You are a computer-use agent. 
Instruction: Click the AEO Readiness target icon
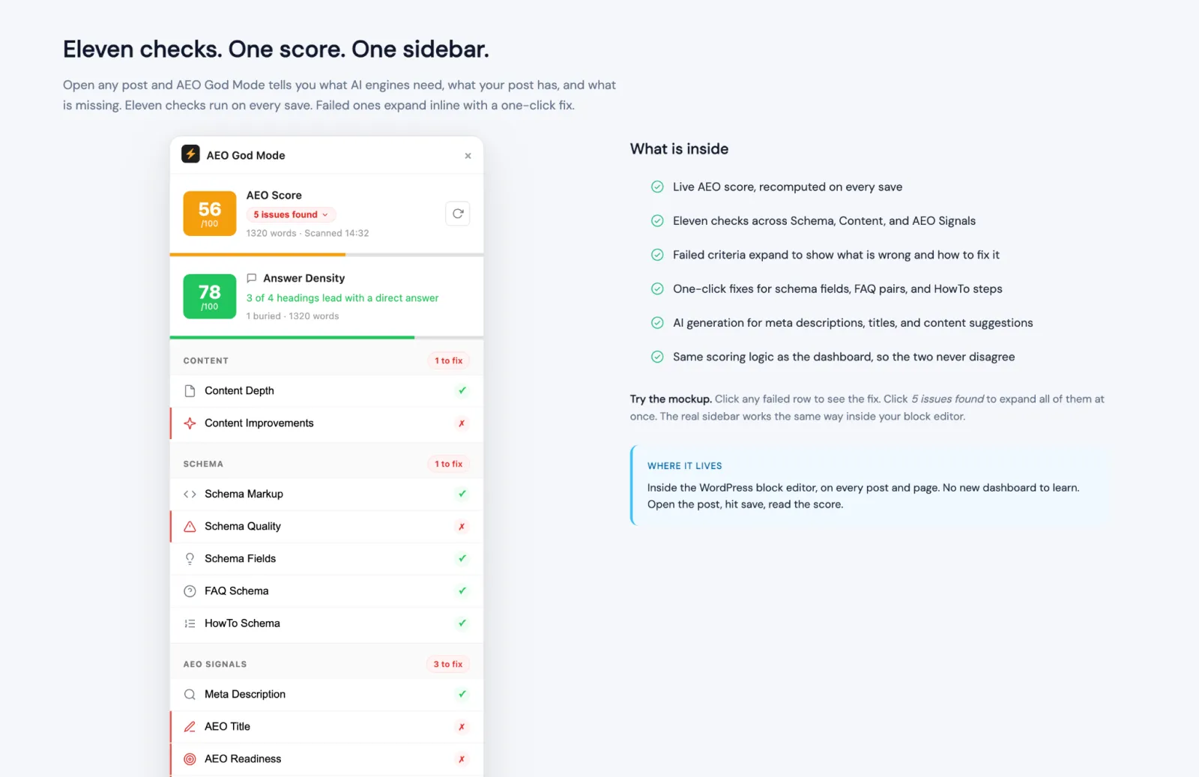(190, 758)
